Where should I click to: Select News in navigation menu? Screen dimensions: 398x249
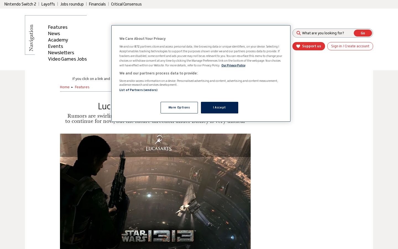54,33
